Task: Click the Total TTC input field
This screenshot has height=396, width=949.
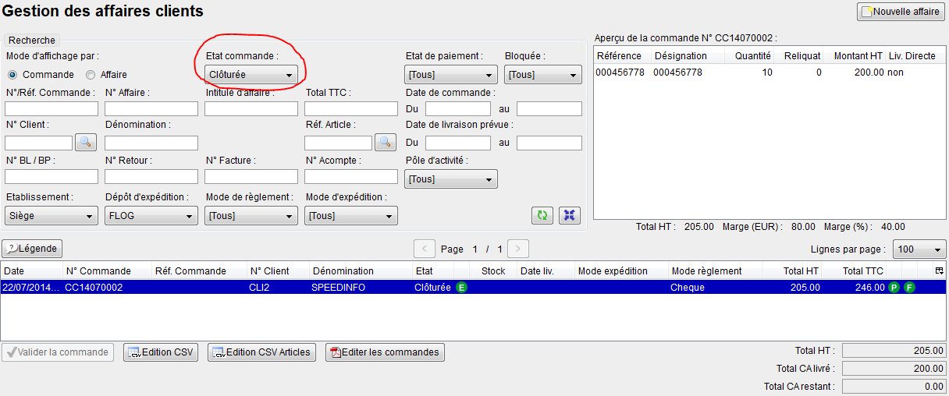Action: pos(351,108)
